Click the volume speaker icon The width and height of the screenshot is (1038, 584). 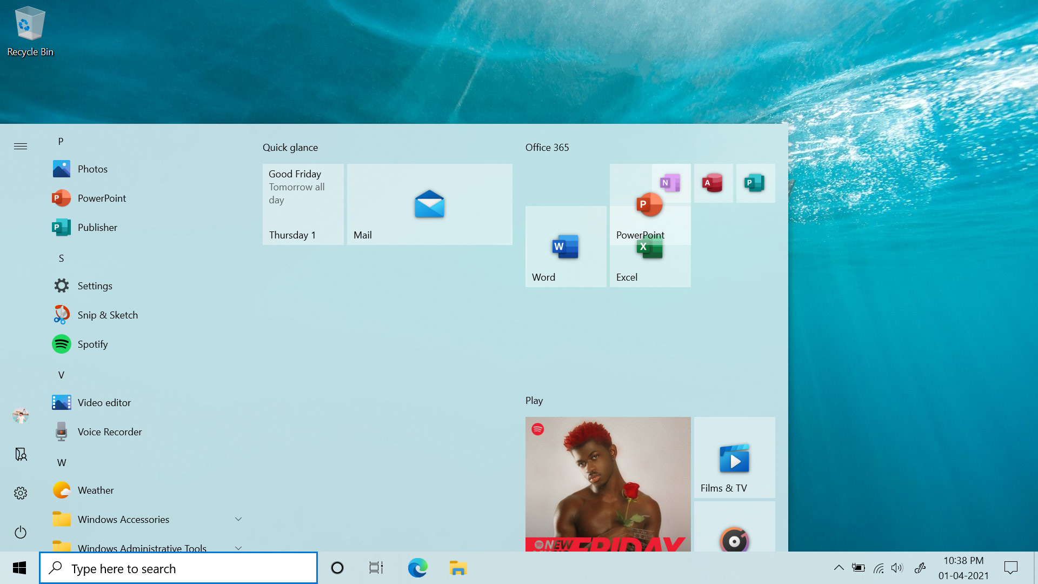[897, 568]
